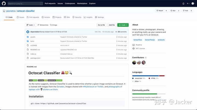Viewport: 197px width, 110px height.
Task: Click the Go to file button
Action: pos(102,25)
